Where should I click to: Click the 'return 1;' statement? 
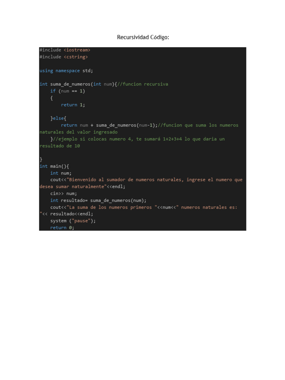pos(73,105)
